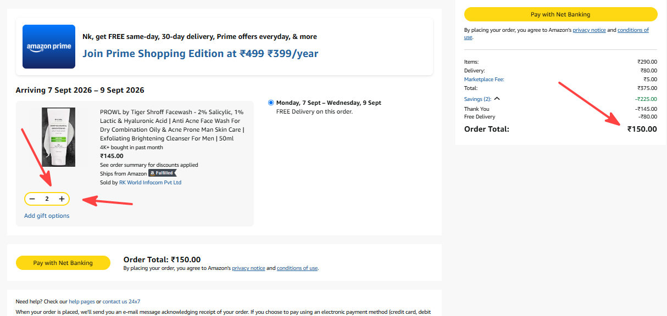The image size is (667, 316).
Task: Decrease quantity with the minus icon
Action: point(32,199)
